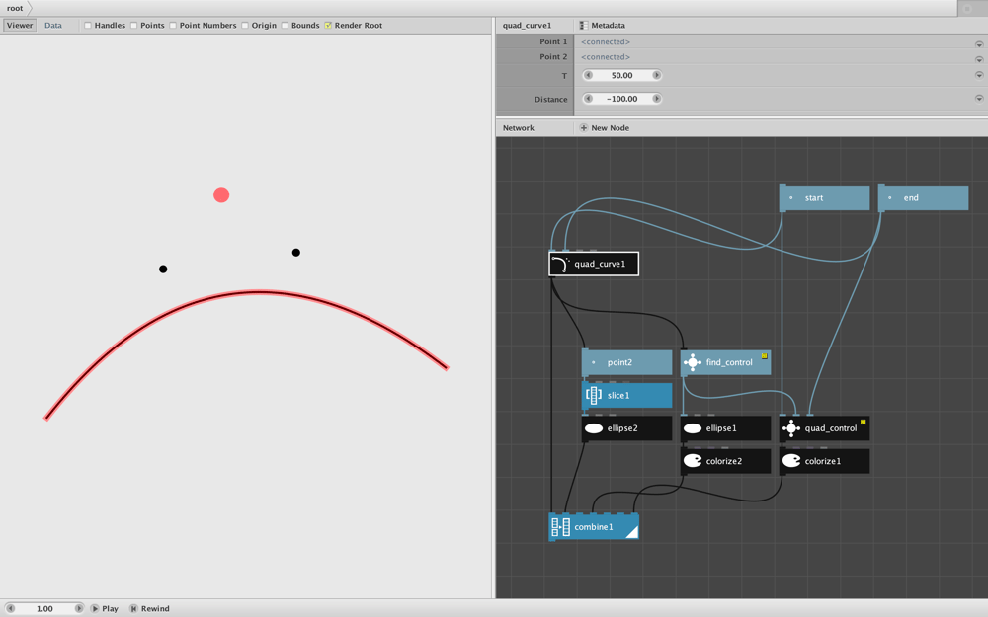This screenshot has height=617, width=988.
Task: Click the ellipse1 node ellipse icon
Action: (693, 428)
